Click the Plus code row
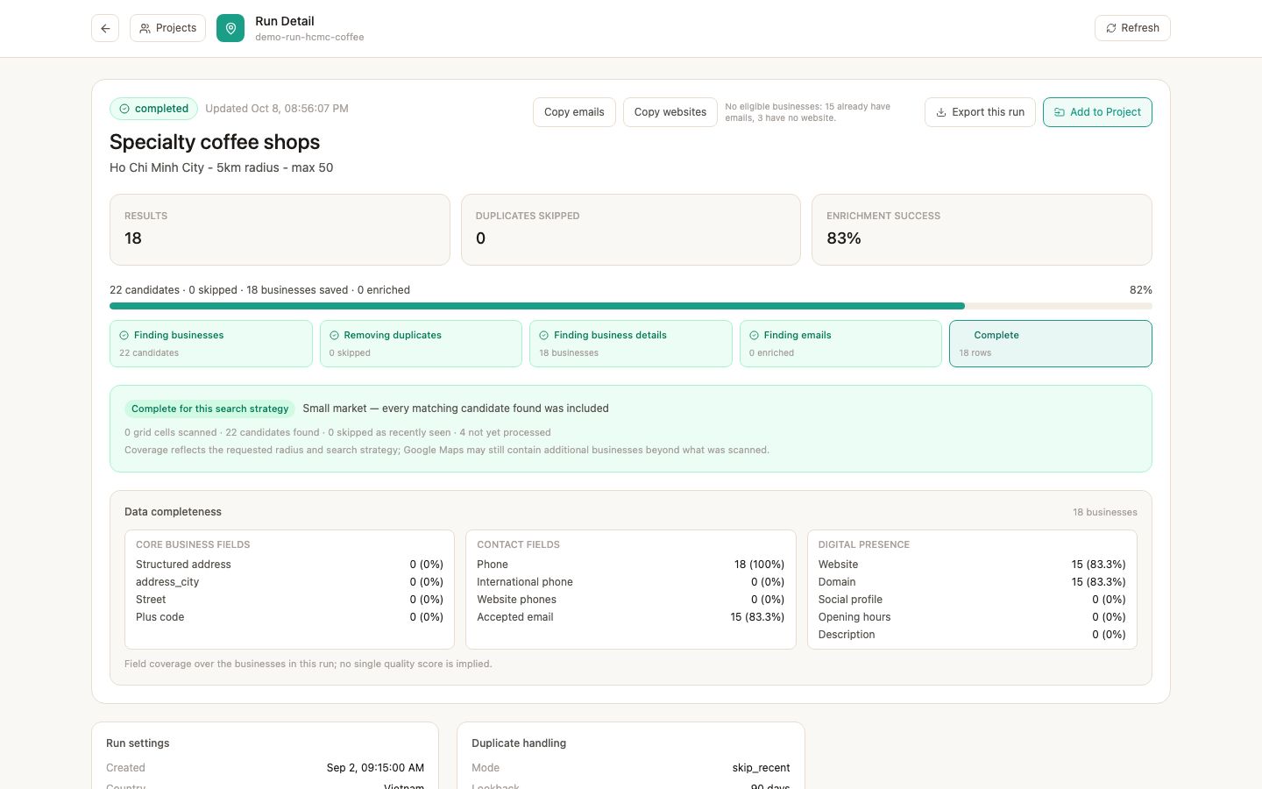The height and width of the screenshot is (789, 1262). pyautogui.click(x=289, y=617)
